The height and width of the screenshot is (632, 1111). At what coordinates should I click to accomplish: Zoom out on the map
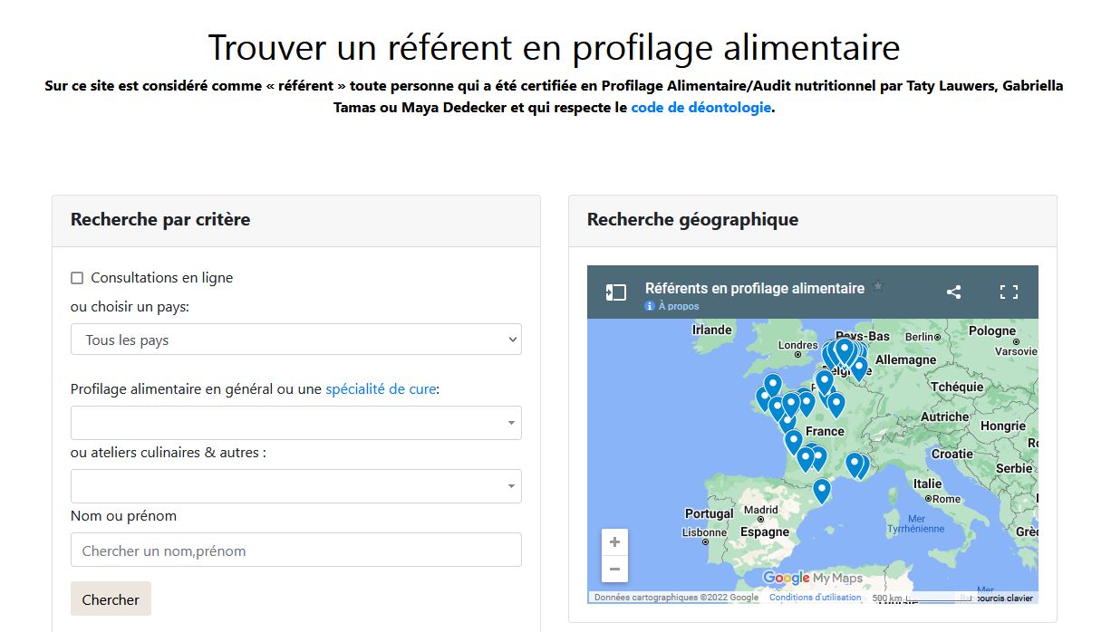point(614,570)
